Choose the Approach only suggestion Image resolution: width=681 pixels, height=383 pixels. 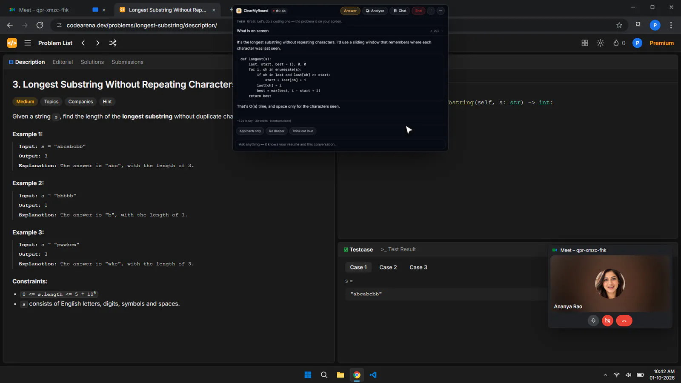click(250, 131)
